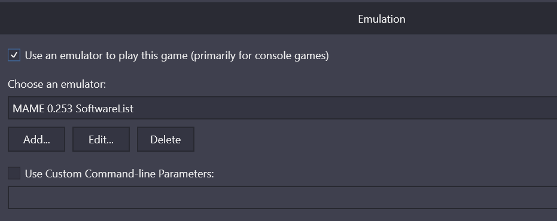Screen dimensions: 557x221
Task: Uncheck the 'Use an emulator' checkbox
Action: 14,56
